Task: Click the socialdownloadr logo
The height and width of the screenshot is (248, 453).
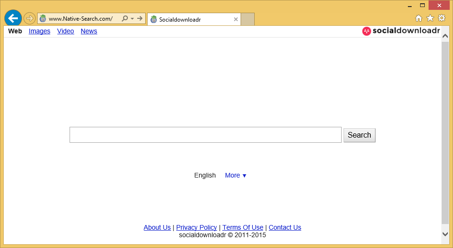Action: pos(401,31)
